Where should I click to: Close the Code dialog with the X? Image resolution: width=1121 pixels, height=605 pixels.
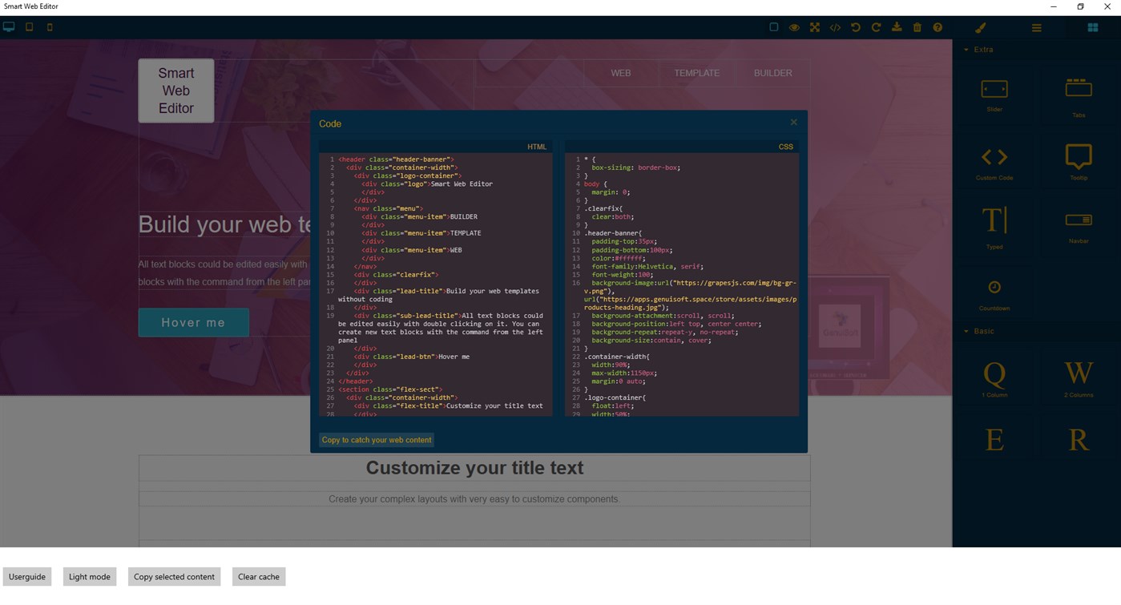pos(793,122)
